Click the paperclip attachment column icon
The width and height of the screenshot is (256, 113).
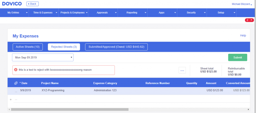point(16,83)
